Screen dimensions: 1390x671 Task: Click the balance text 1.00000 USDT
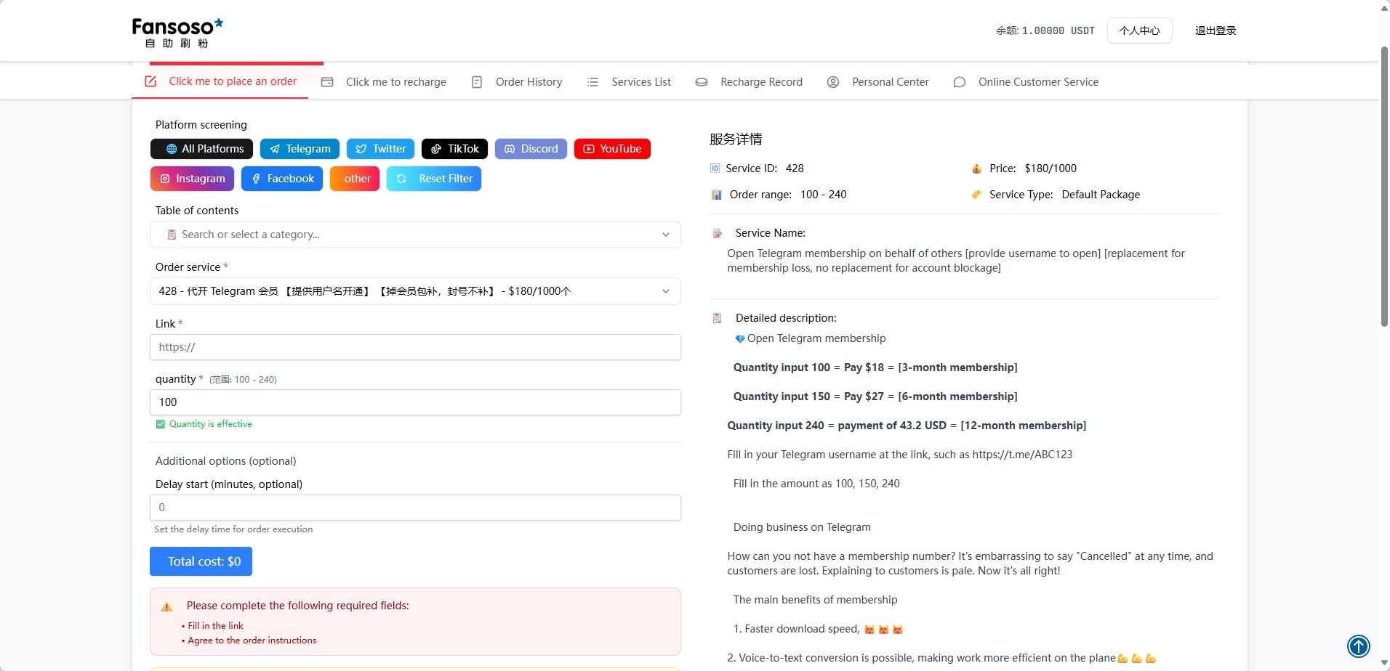[x=1058, y=30]
